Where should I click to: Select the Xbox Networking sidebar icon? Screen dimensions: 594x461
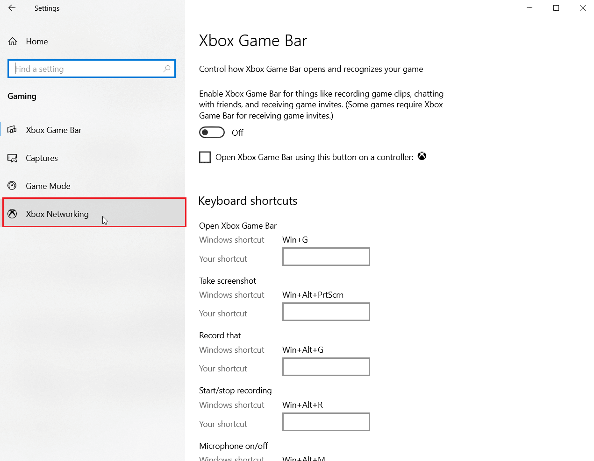(x=12, y=214)
